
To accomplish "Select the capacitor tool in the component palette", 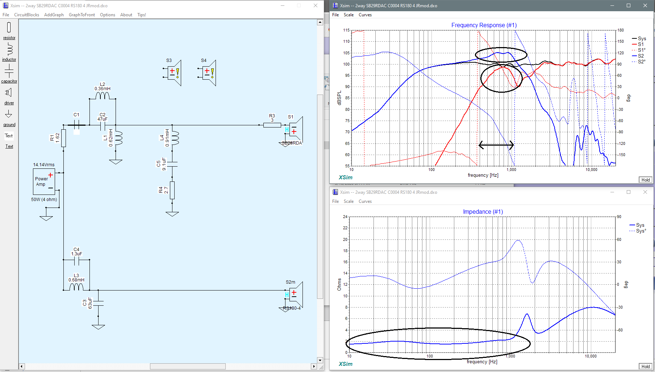I will (9, 74).
